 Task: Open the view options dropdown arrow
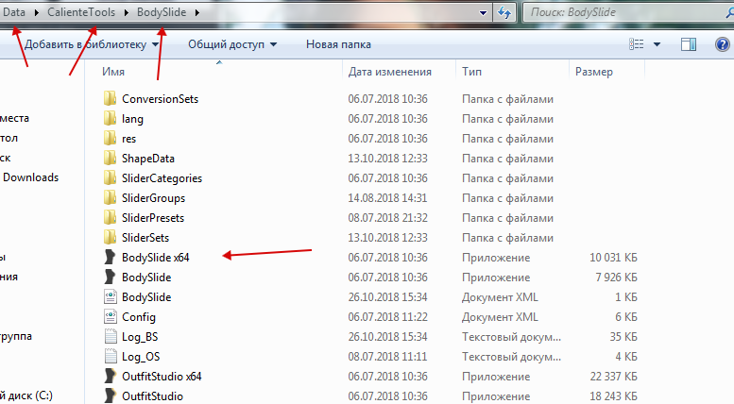click(x=657, y=44)
